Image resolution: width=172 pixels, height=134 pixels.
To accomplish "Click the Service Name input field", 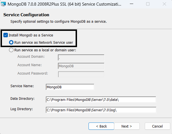I will tap(70, 87).
